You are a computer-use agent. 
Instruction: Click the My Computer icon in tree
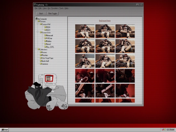click(37, 19)
